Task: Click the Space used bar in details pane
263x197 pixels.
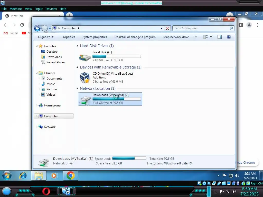Action: tap(129, 158)
